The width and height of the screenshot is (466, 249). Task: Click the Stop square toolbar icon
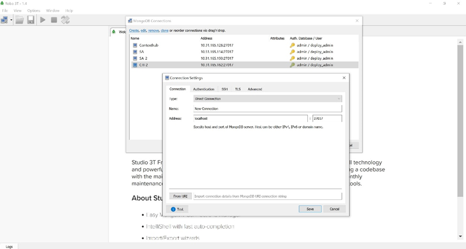(54, 20)
